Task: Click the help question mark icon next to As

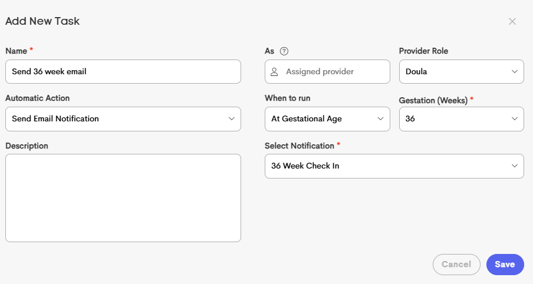Action: 284,51
